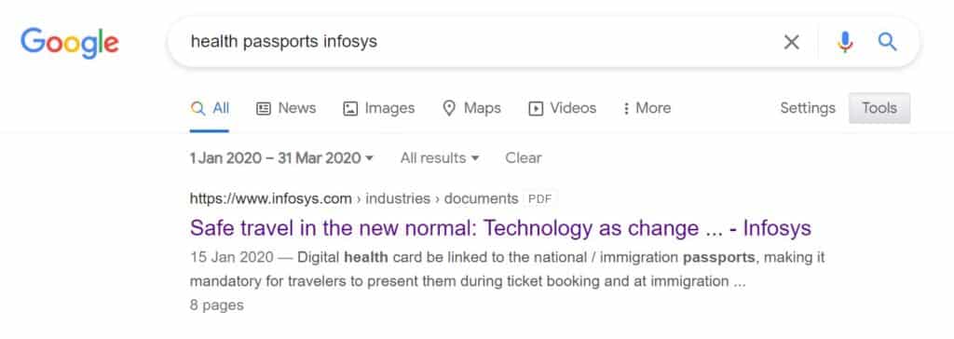Clear the date filter
The width and height of the screenshot is (954, 339).
pyautogui.click(x=524, y=158)
